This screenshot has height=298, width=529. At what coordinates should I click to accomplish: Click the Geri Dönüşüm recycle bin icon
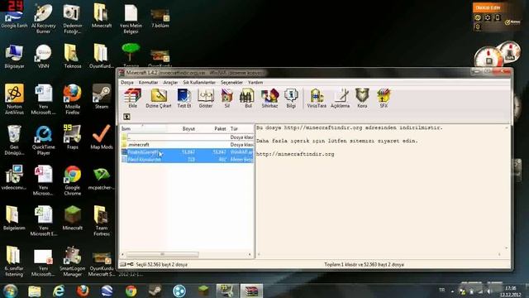(14, 140)
